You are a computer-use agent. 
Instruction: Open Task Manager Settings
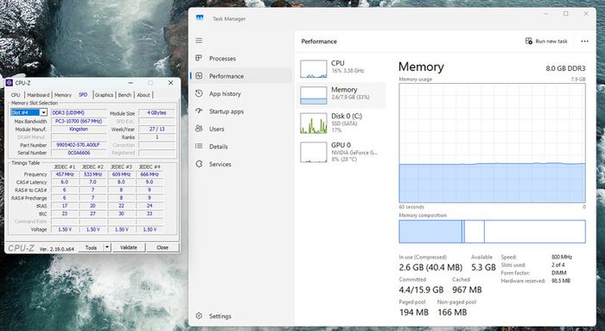[220, 316]
